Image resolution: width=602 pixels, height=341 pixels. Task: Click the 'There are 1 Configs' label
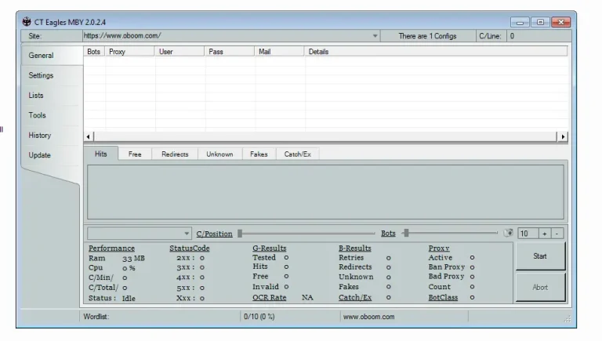tap(427, 36)
